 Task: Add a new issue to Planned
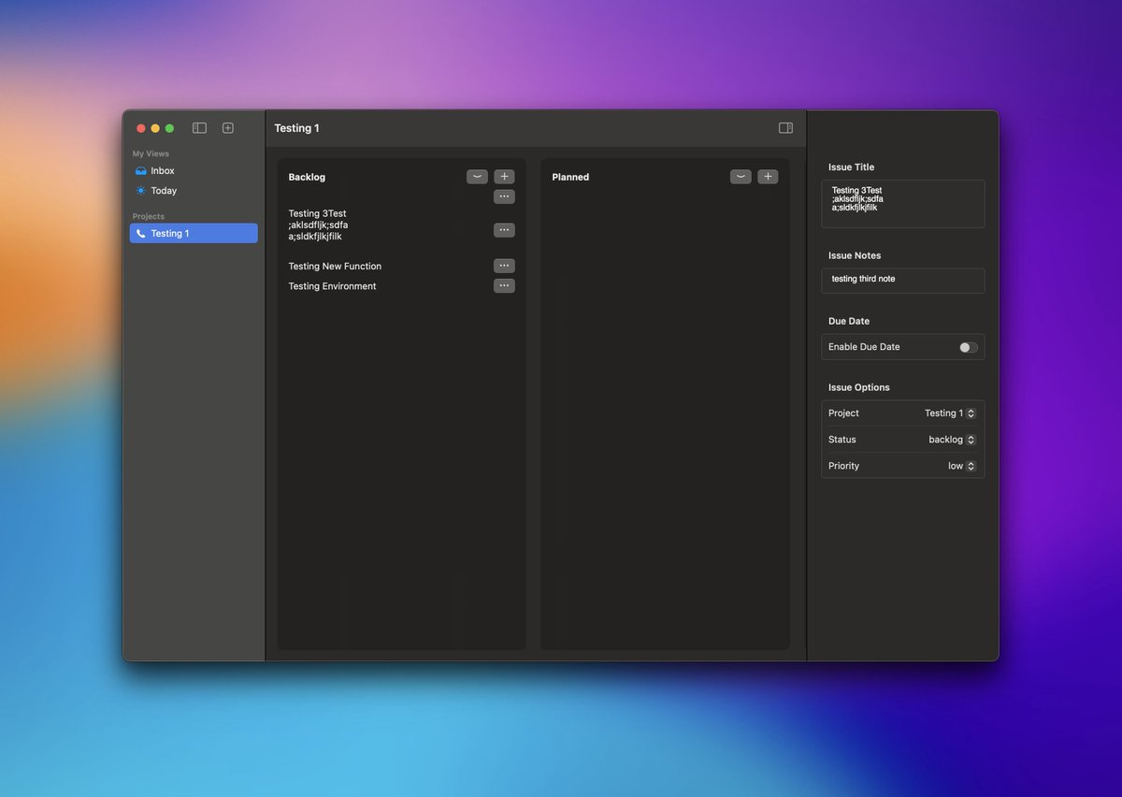coord(768,177)
